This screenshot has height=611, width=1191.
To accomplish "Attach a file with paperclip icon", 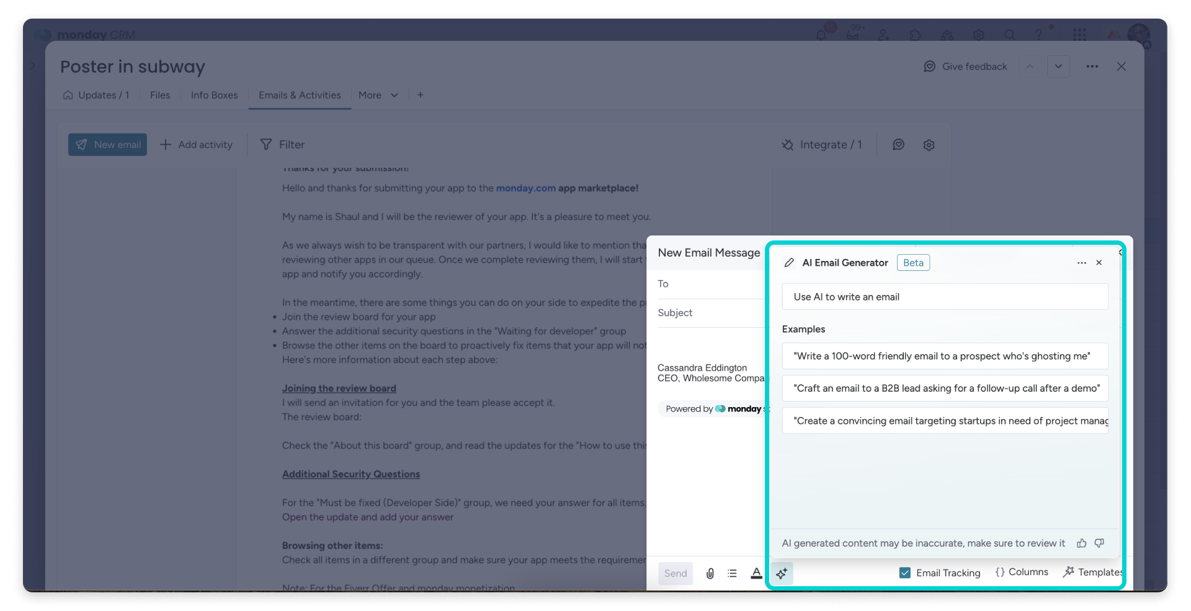I will 710,573.
